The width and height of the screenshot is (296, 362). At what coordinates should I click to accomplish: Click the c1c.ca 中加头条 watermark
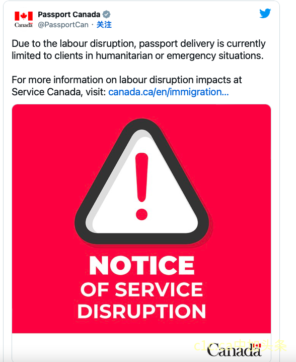pos(240,346)
